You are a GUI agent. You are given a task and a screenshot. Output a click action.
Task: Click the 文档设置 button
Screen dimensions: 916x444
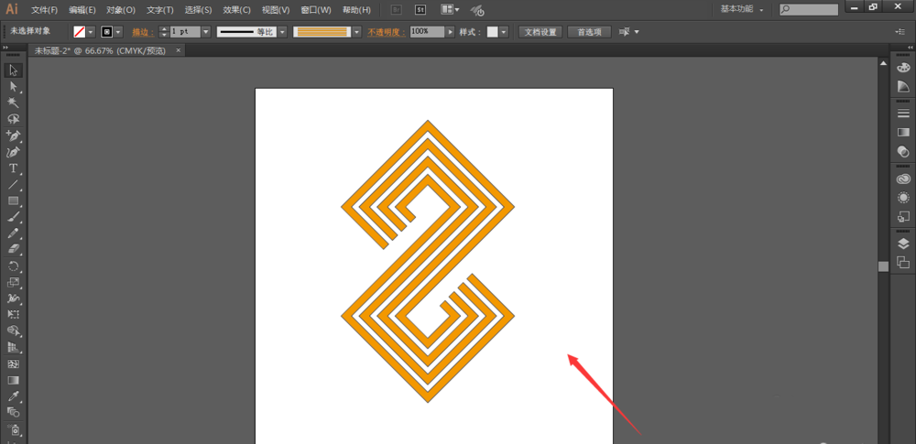[540, 32]
